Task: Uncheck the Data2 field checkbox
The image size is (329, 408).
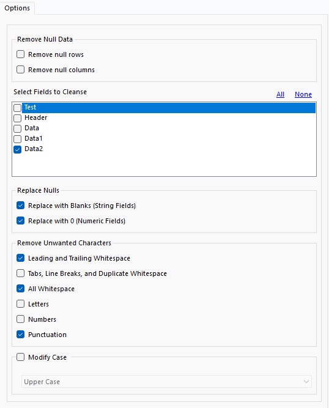Action: click(17, 149)
